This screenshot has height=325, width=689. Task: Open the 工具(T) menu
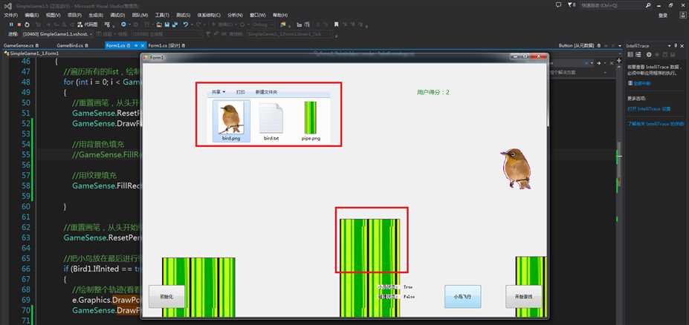[162, 15]
